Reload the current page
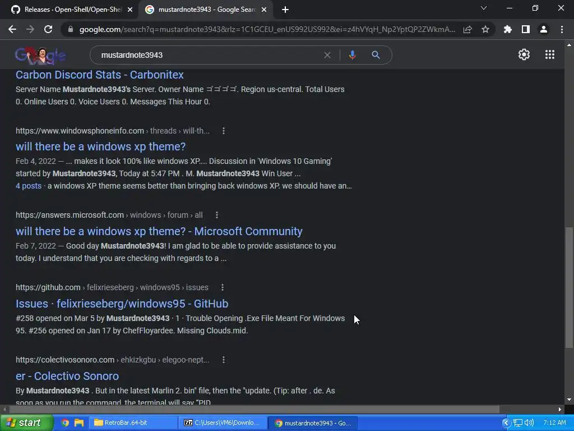The image size is (574, 431). click(48, 29)
